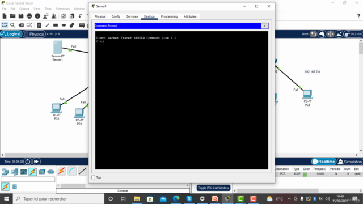Select Network Devices category icon
Viewport: 363px width, 204px height.
point(5,172)
